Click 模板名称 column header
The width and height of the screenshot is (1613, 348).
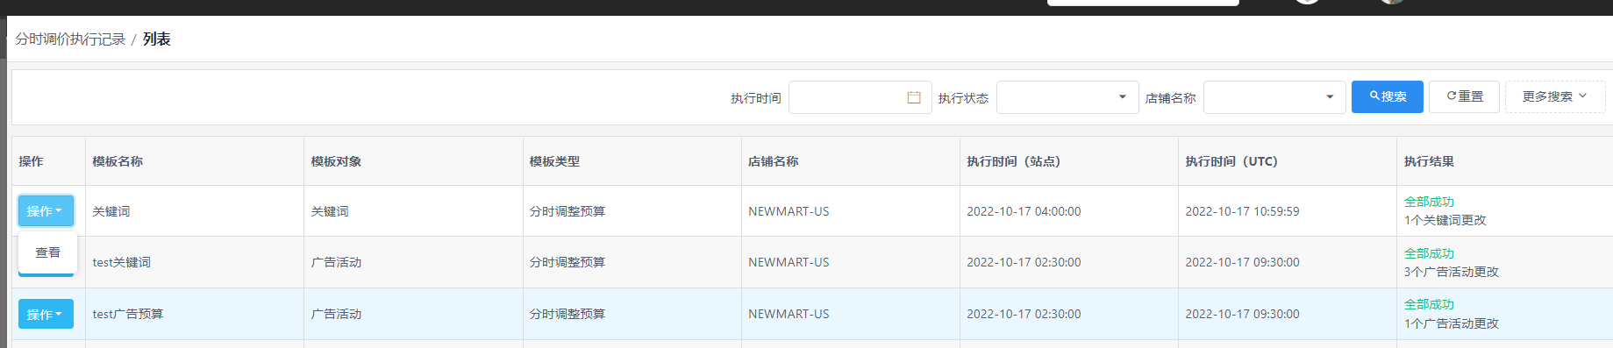118,161
